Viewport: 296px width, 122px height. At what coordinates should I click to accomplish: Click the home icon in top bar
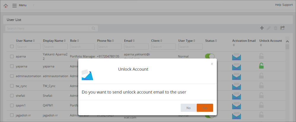tap(6, 5)
